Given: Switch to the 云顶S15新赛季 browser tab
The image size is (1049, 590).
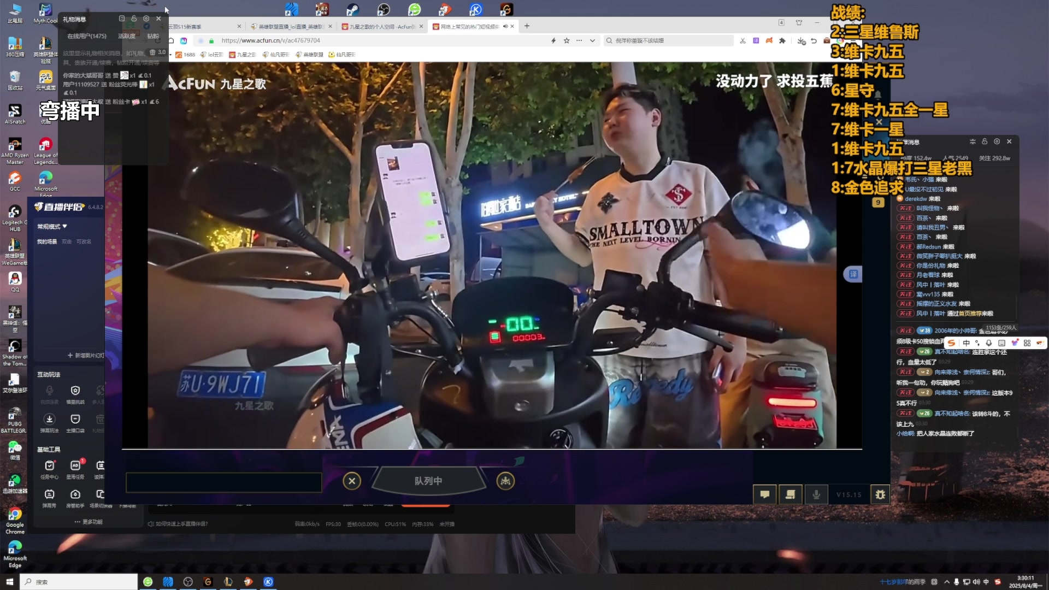Looking at the screenshot, I should [x=203, y=26].
